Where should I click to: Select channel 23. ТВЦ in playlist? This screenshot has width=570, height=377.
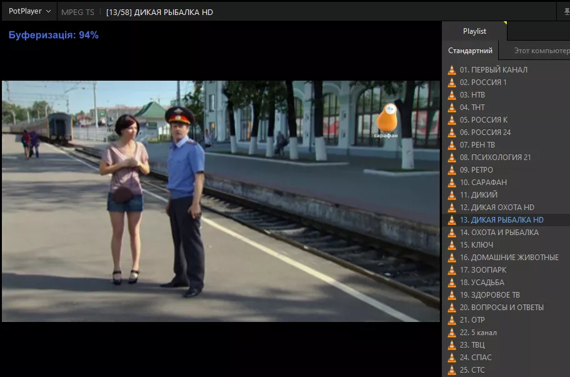pos(506,345)
